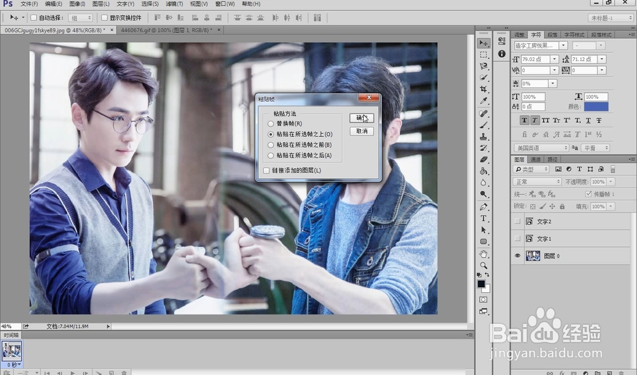Open the Info panel icon

coord(502,53)
